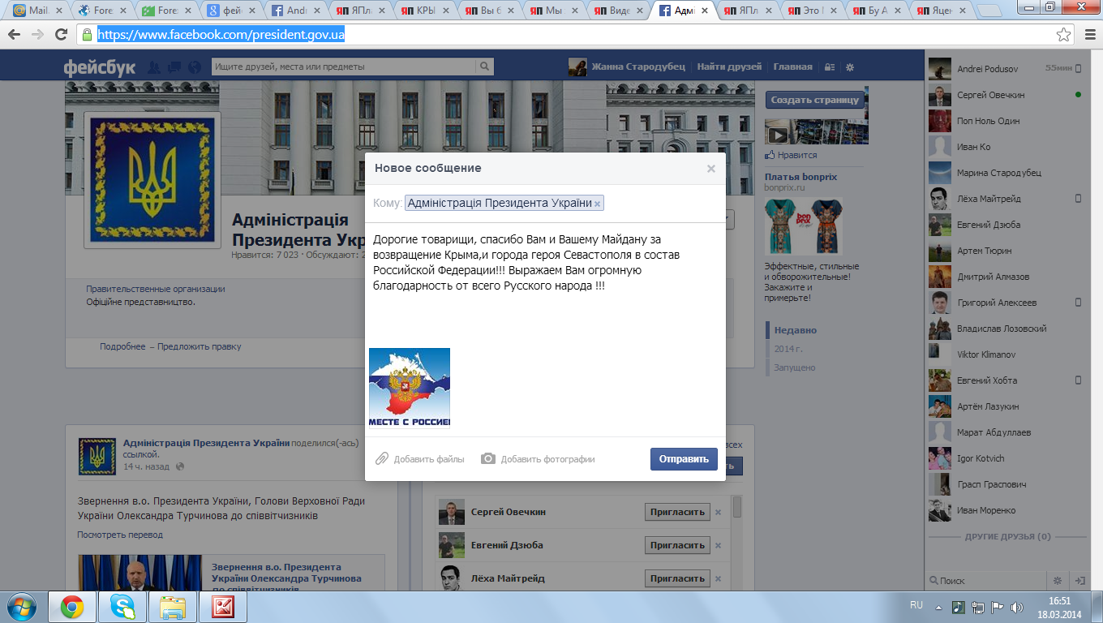This screenshot has height=623, width=1103.
Task: Open the Chrome hamburger menu
Action: point(1088,35)
